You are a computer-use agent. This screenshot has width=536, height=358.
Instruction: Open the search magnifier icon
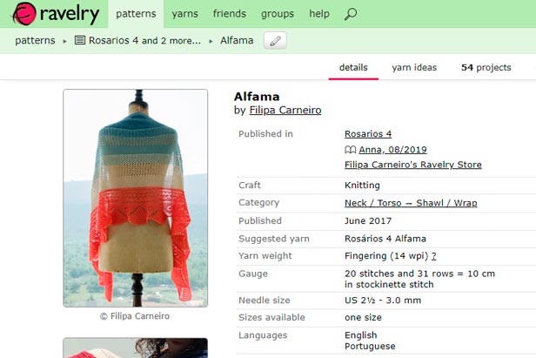pos(351,14)
